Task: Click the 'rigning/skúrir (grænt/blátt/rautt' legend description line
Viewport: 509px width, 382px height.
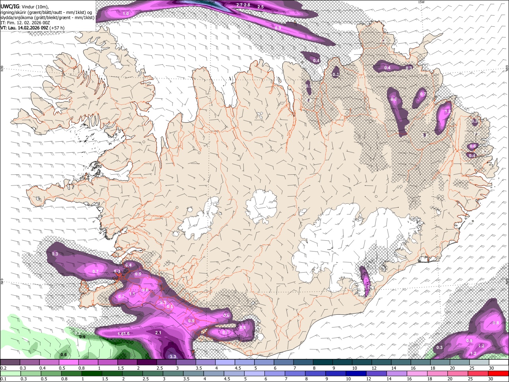Action: (x=46, y=12)
